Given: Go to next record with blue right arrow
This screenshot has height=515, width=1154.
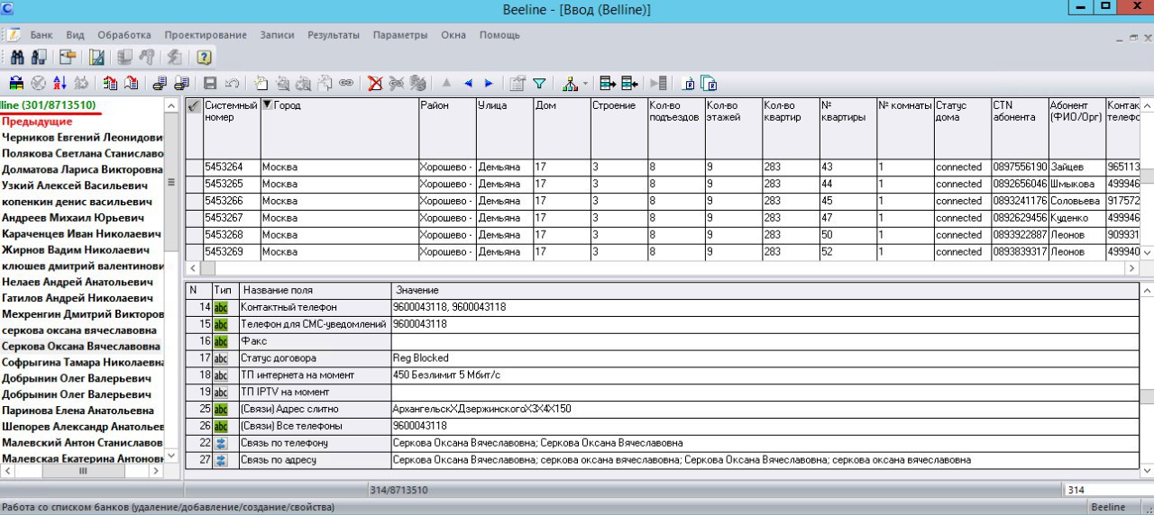Looking at the screenshot, I should (489, 83).
